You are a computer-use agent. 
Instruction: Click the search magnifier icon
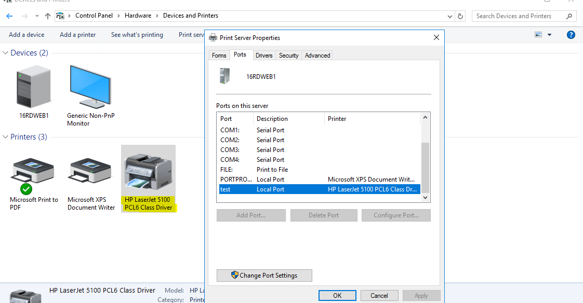tap(570, 16)
